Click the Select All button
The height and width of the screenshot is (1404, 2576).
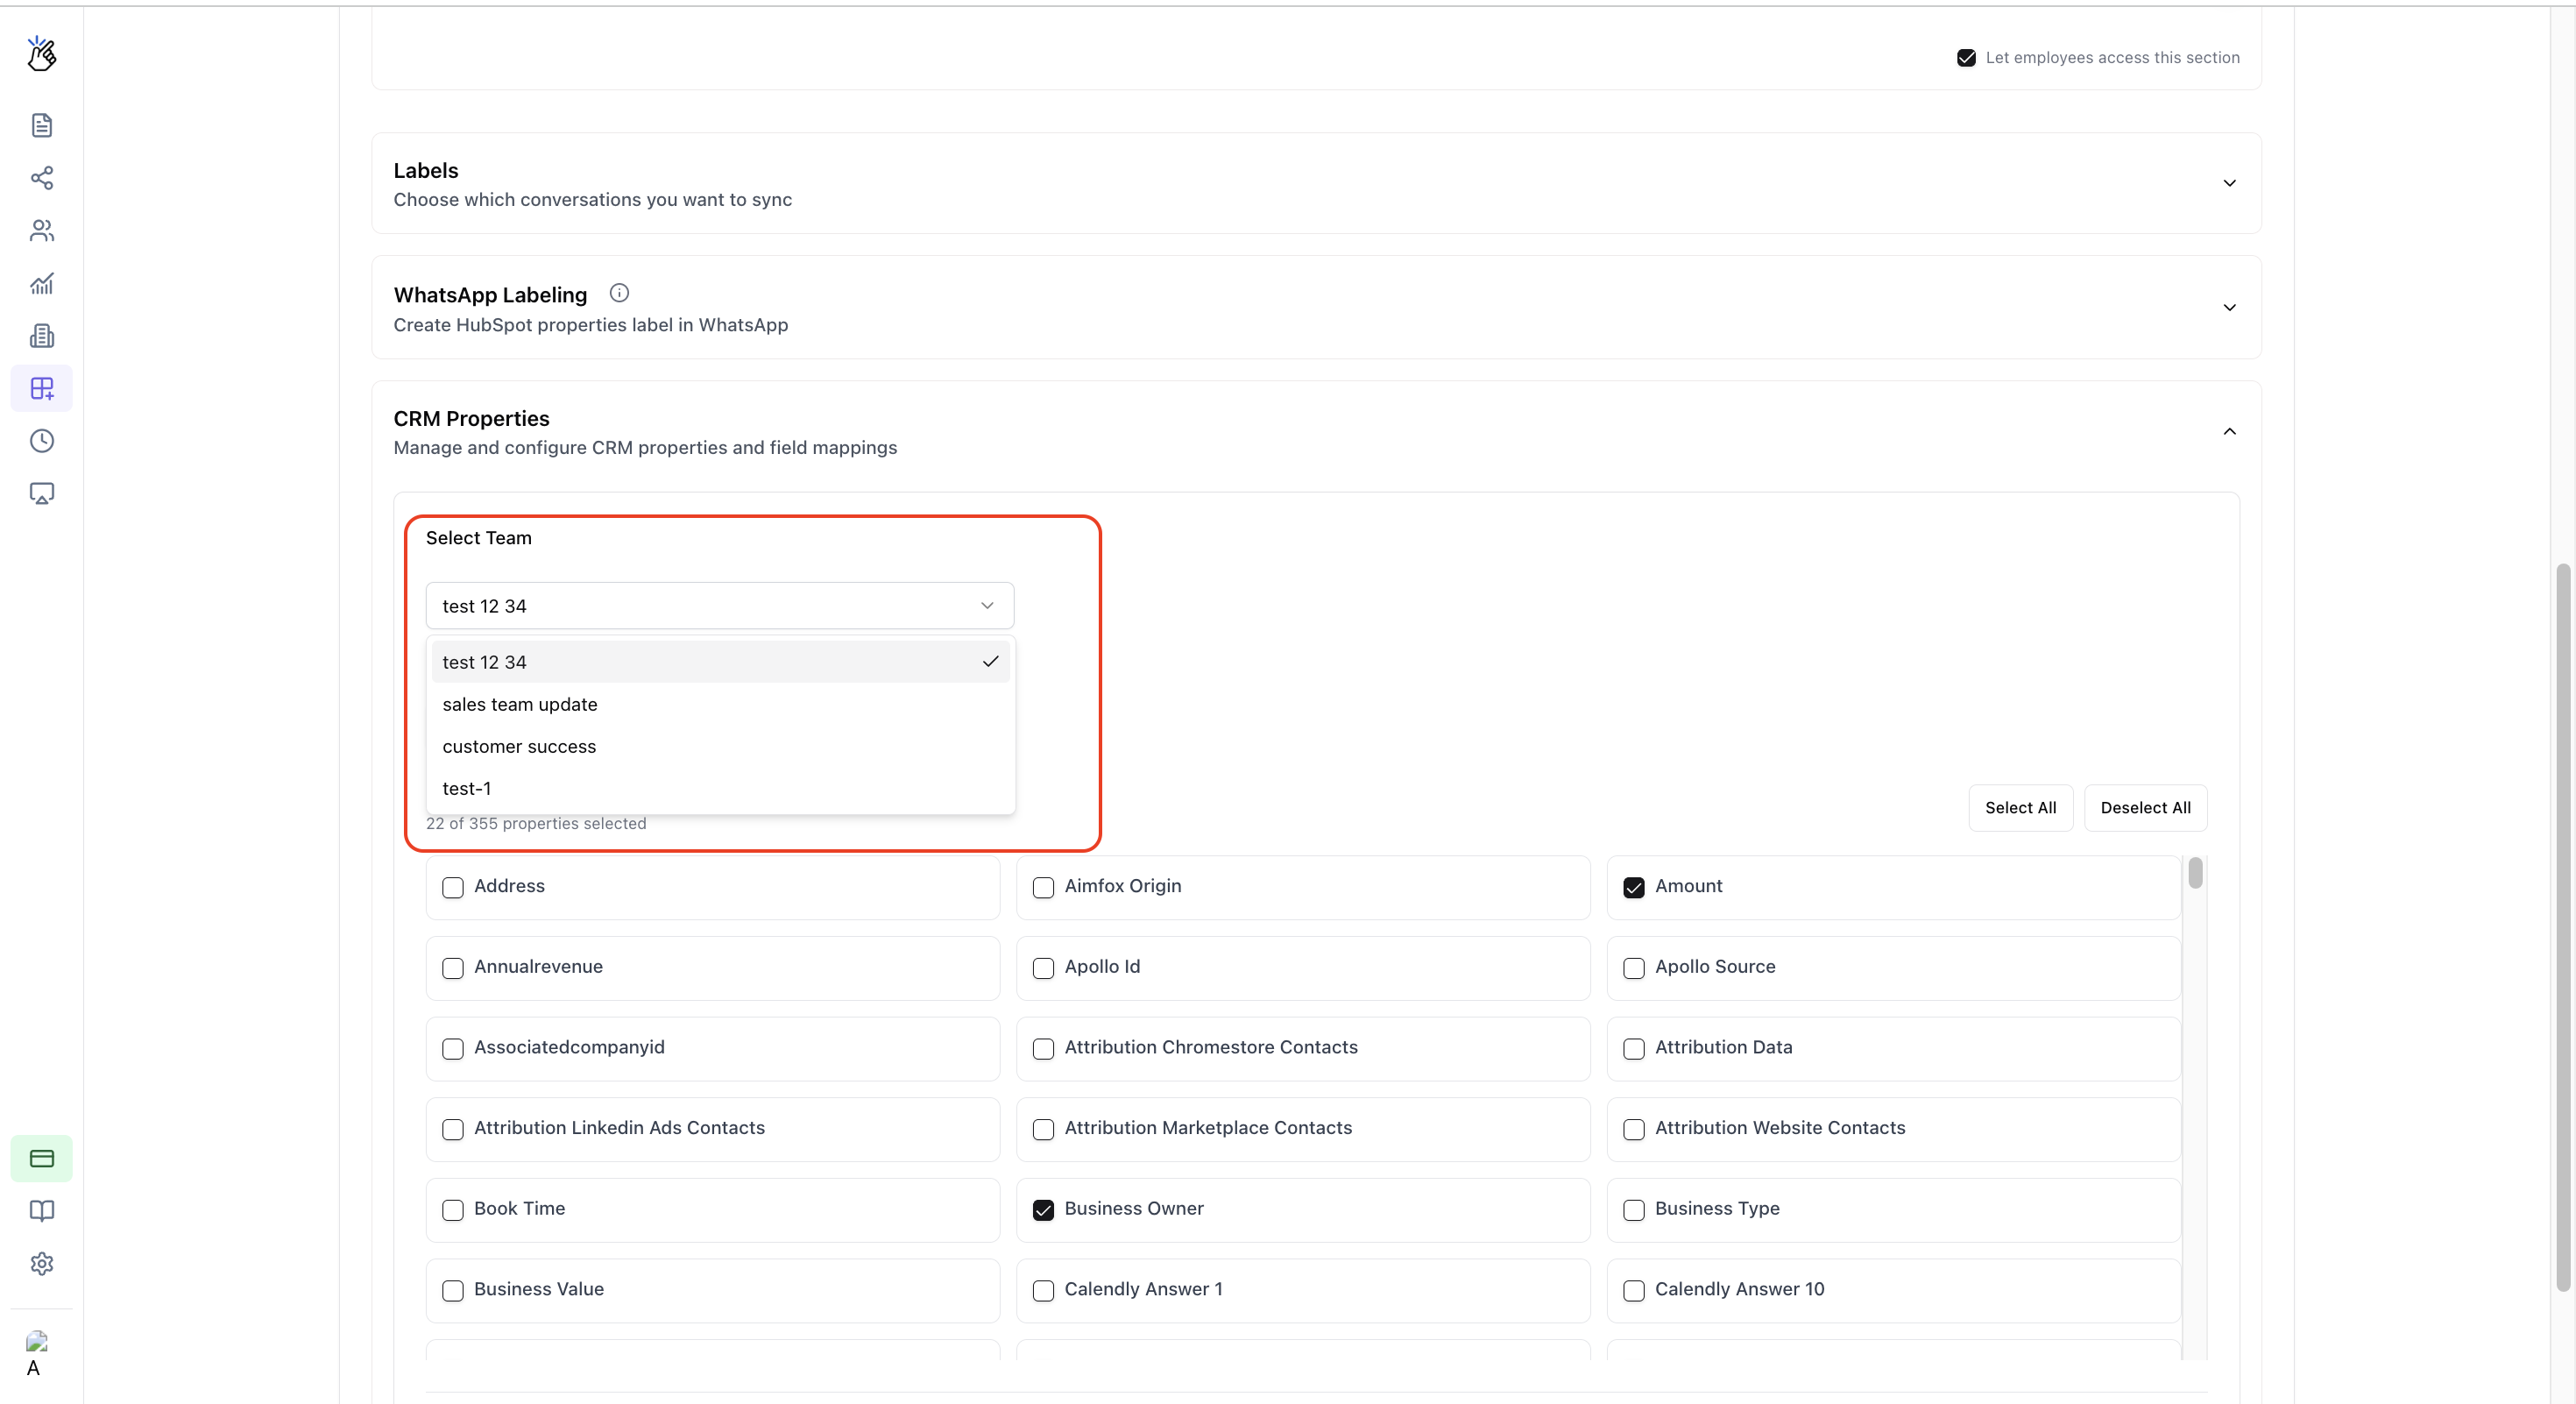2020,807
